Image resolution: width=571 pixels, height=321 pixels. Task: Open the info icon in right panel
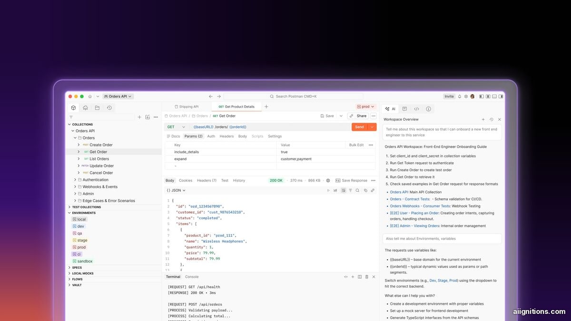tap(428, 109)
